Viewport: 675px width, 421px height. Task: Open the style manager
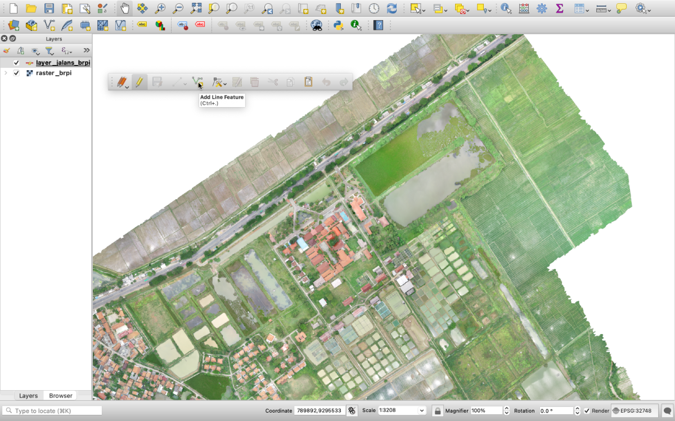coord(102,8)
